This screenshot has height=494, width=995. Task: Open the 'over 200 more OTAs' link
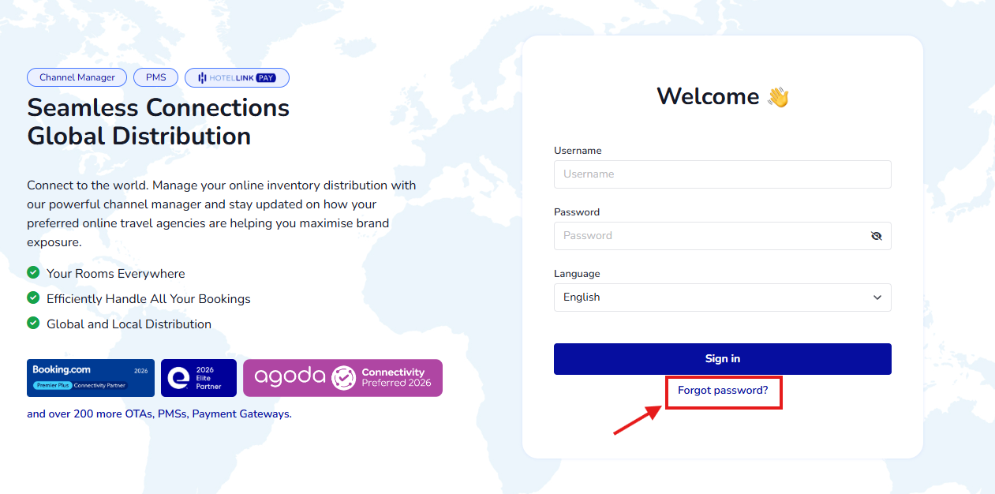159,414
